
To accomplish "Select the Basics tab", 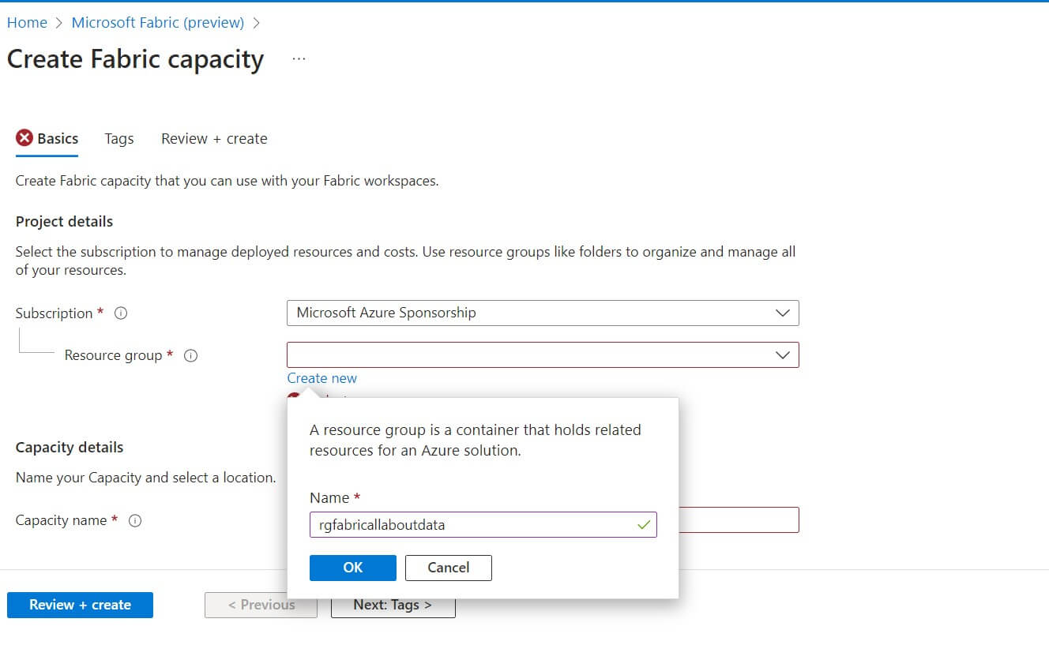I will (x=59, y=138).
